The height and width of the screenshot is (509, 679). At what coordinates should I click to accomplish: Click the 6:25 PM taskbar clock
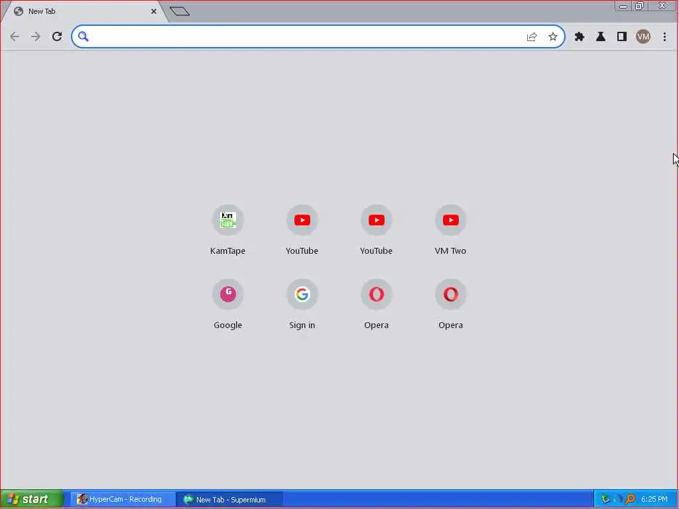[x=654, y=500]
